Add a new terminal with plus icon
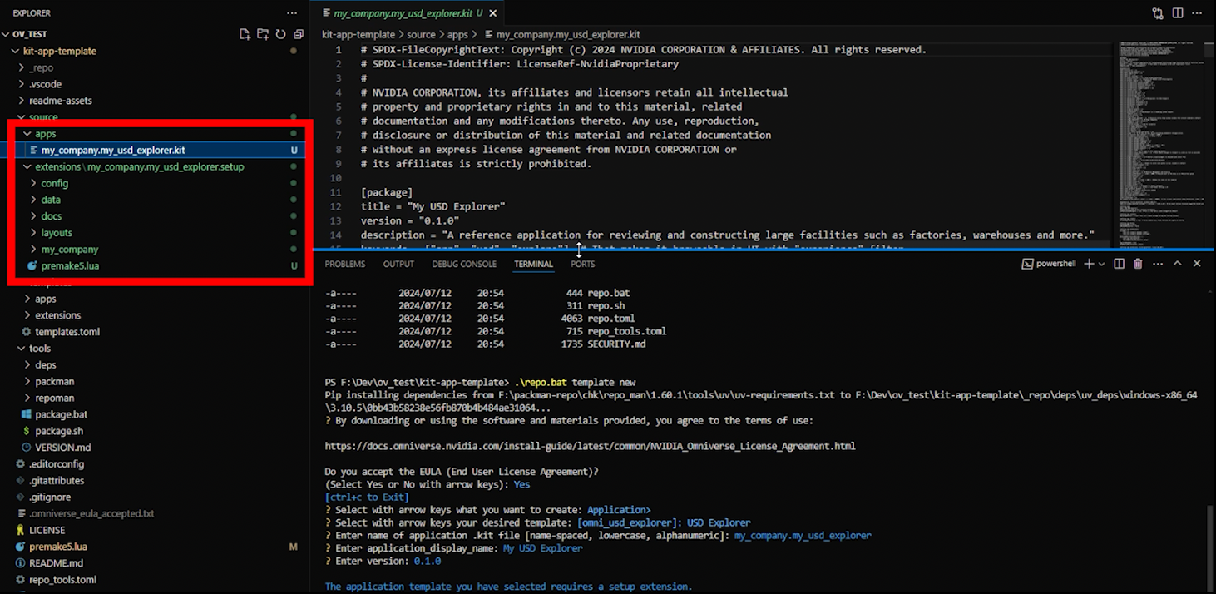 1089,264
